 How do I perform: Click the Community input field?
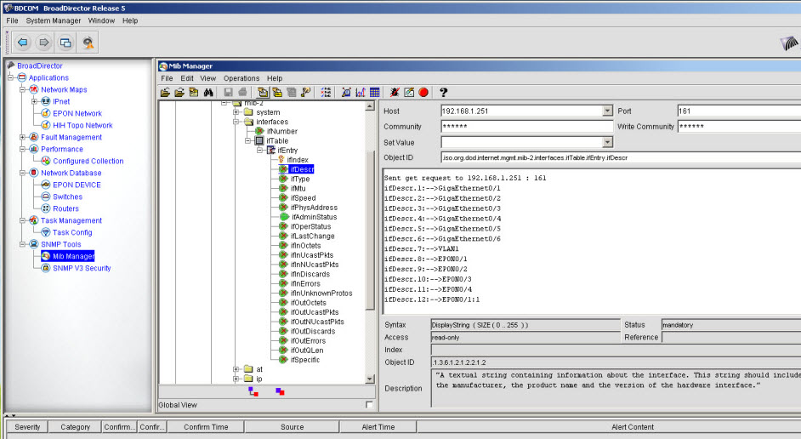[x=526, y=127]
